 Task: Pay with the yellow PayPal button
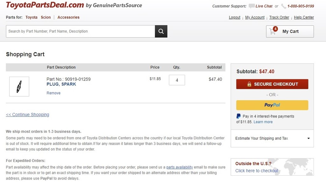(x=272, y=105)
